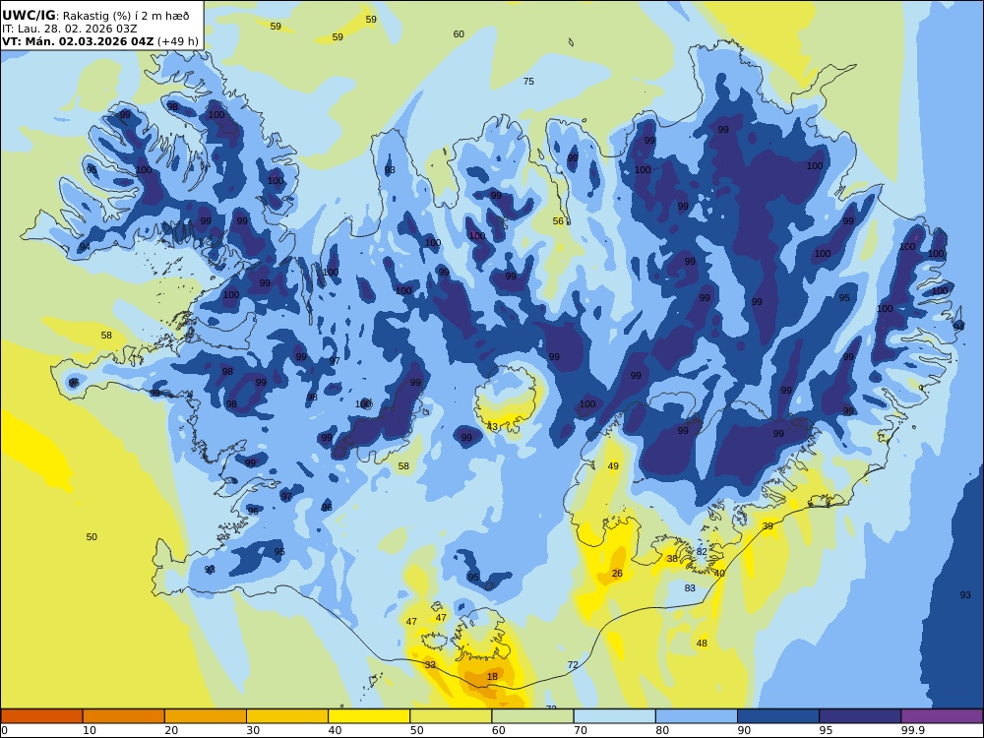The image size is (984, 738).
Task: Click the '90' legend tick label
Action: pos(744,730)
